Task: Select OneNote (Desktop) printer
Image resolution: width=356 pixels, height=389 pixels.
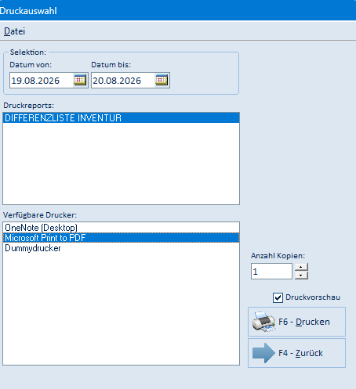Action: click(121, 228)
